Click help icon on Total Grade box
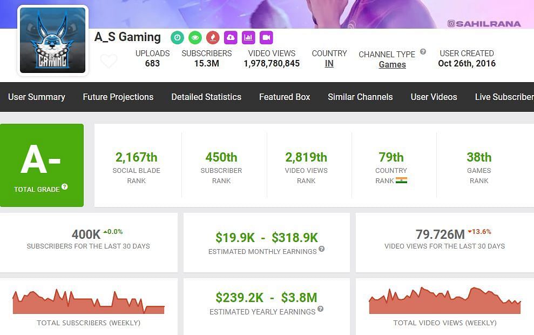Viewport: 534px width, 335px height. [x=65, y=187]
